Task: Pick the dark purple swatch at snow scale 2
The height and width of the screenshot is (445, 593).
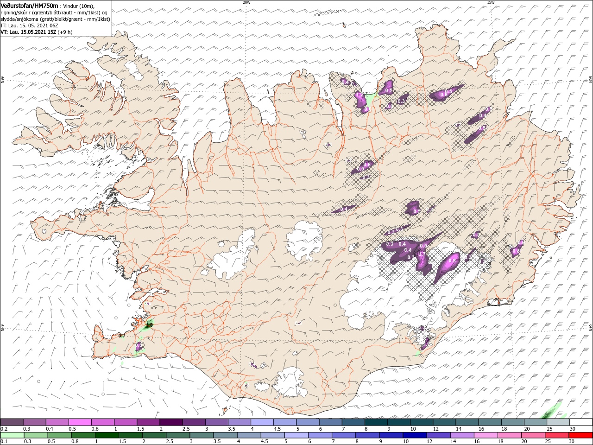Action: click(x=170, y=422)
